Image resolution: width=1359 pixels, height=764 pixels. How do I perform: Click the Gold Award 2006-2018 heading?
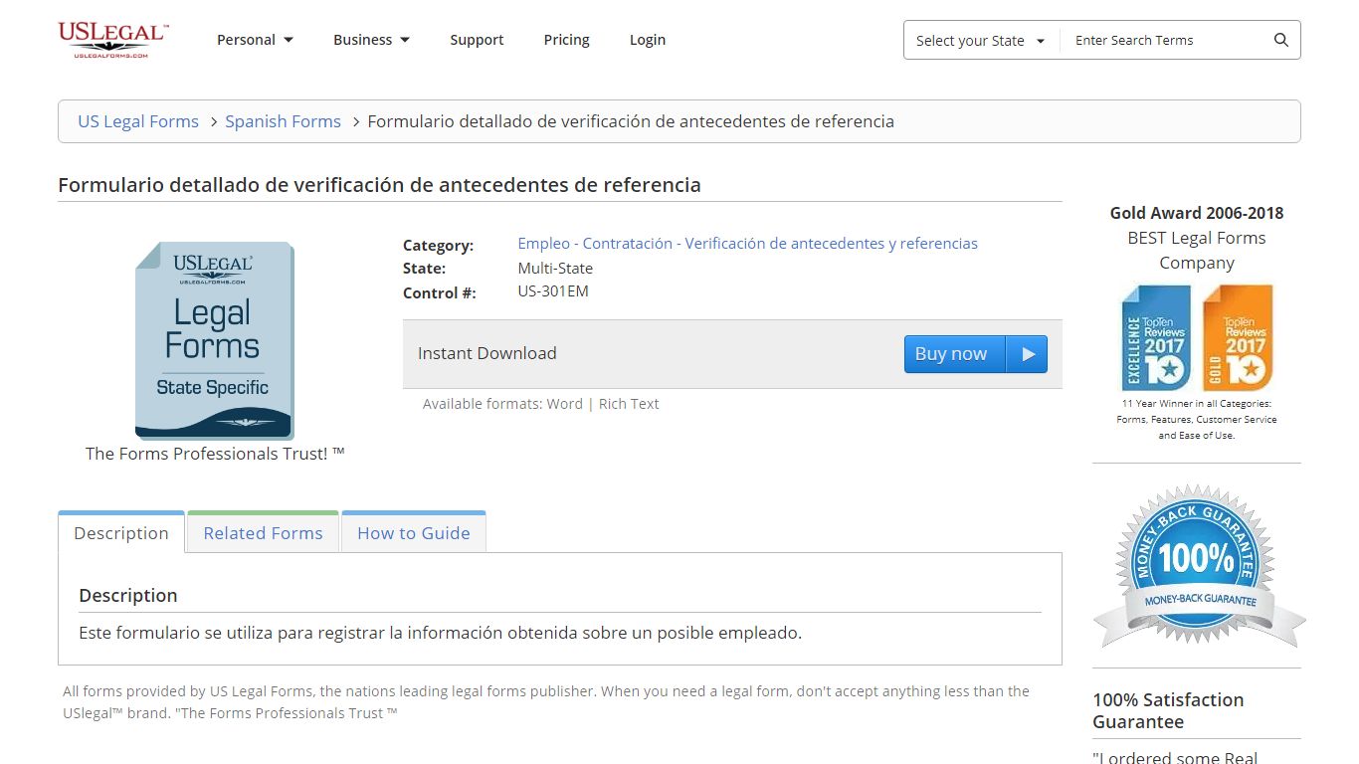[x=1197, y=213]
